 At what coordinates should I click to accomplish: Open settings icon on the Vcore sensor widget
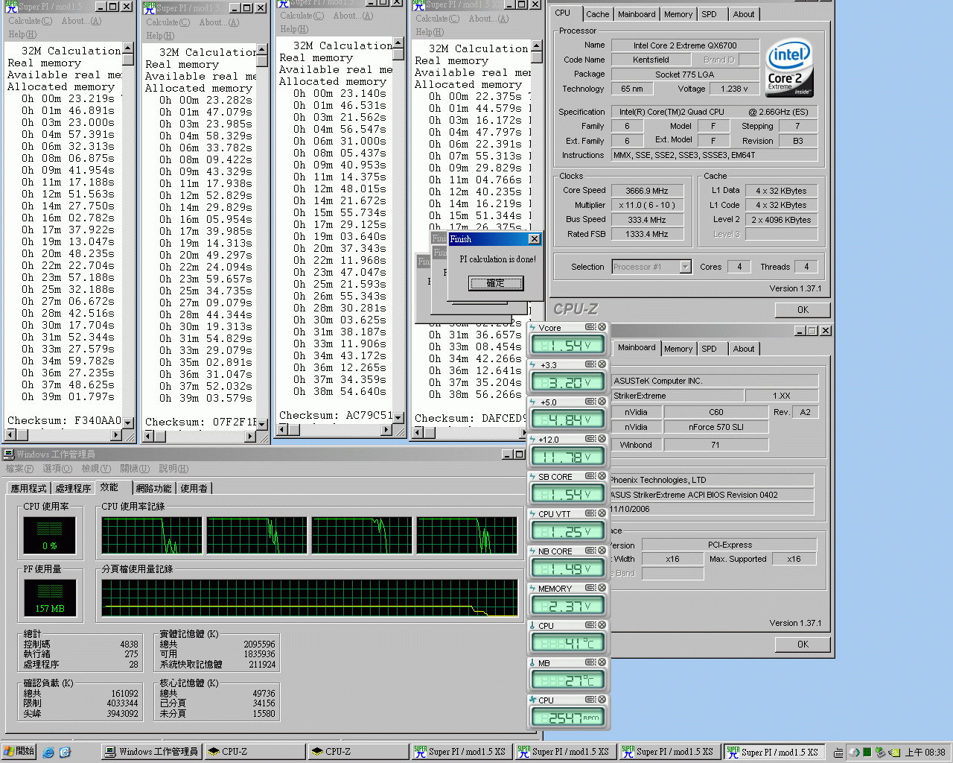590,327
